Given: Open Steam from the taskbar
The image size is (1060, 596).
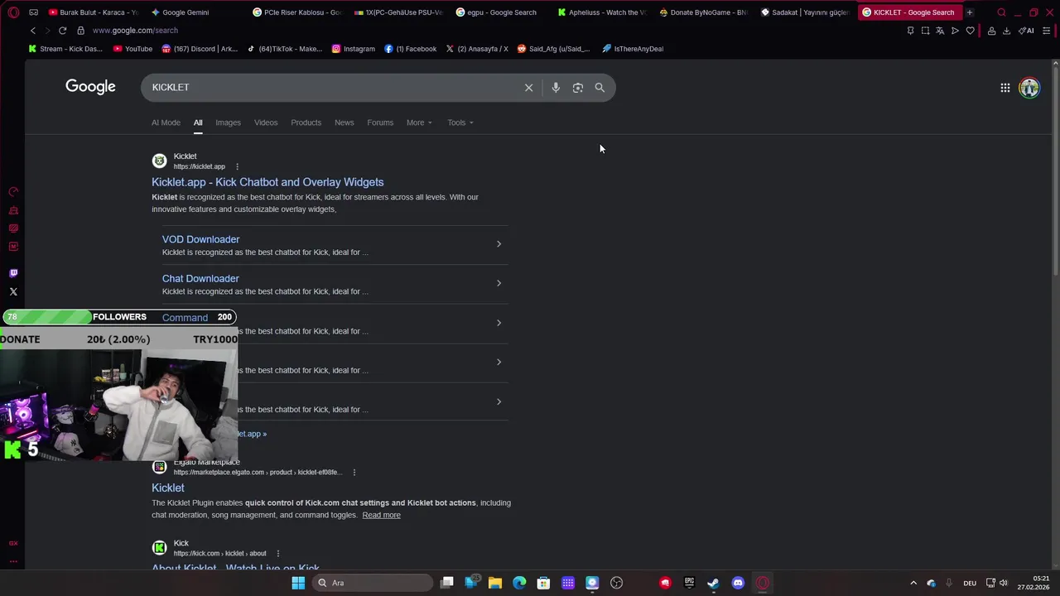Looking at the screenshot, I should (x=713, y=583).
